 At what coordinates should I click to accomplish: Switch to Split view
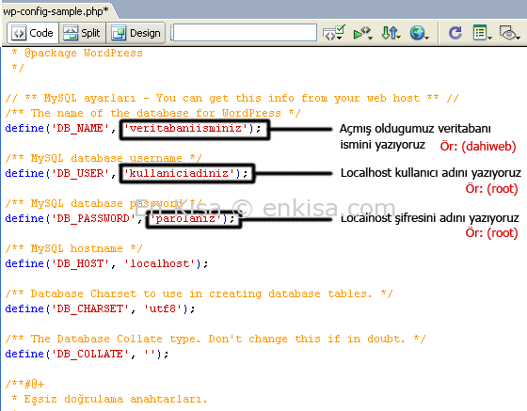83,33
